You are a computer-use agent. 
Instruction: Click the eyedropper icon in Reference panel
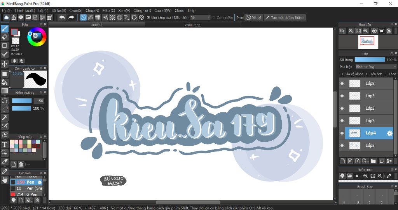point(389,176)
